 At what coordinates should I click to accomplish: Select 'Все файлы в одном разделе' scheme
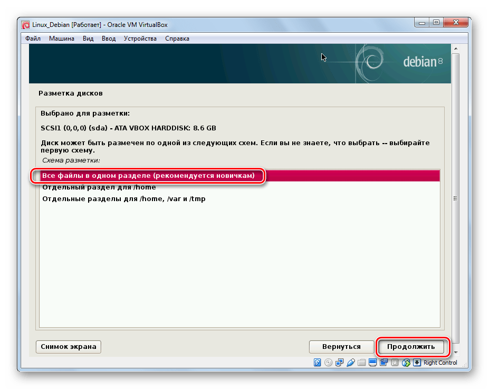(148, 175)
